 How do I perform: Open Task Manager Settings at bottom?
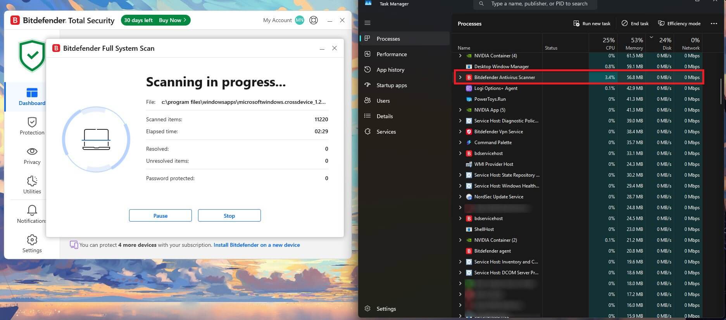pos(405,309)
